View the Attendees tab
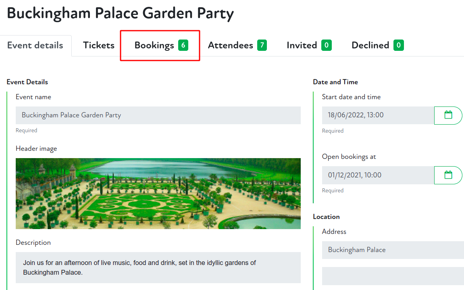This screenshot has height=290, width=464. click(230, 45)
